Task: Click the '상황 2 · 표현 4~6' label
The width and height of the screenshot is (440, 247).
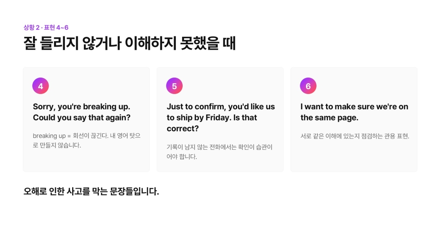Action: (x=46, y=27)
